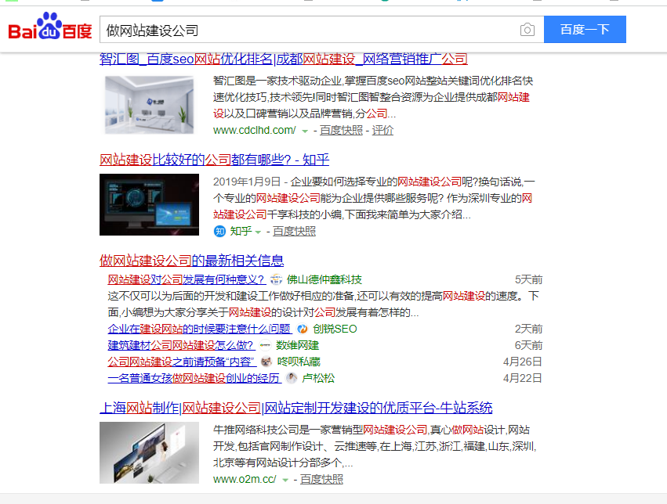This screenshot has height=504, width=667.
Task: Open the 智汇图 百度seo网站优化排名 result title
Action: point(283,59)
